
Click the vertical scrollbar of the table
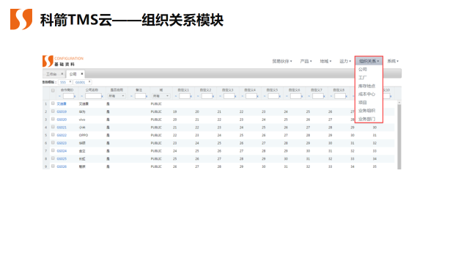[399, 137]
